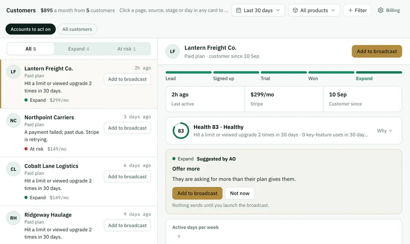410x244 pixels.
Task: Click the LF avatar in the customer list
Action: [13, 72]
